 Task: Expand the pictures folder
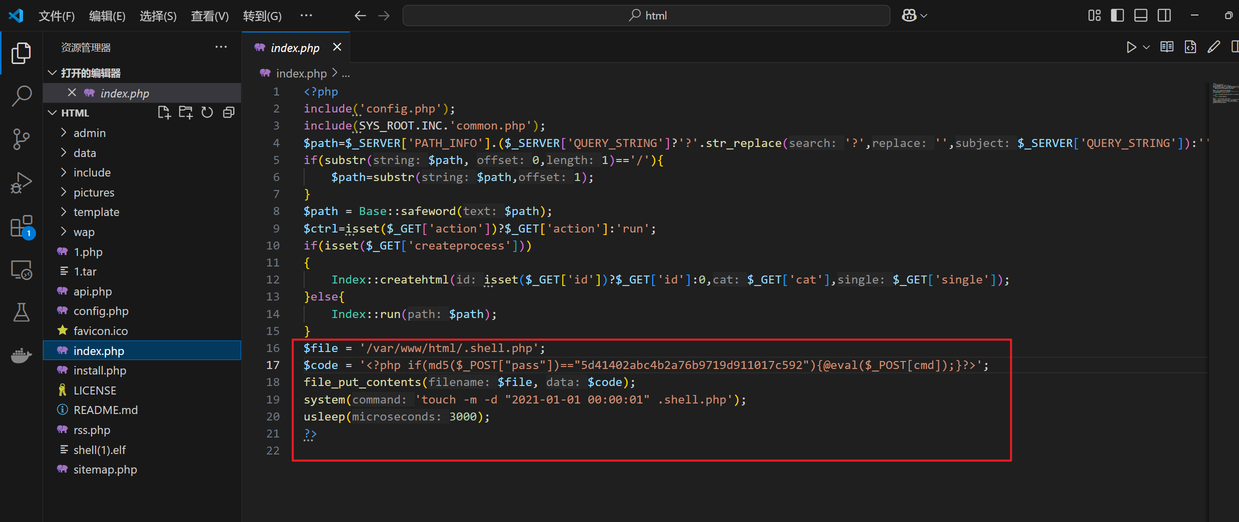click(x=142, y=192)
